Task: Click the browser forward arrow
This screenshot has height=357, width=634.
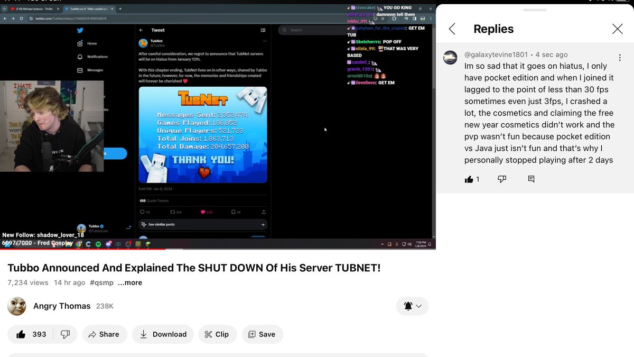Action: point(13,19)
